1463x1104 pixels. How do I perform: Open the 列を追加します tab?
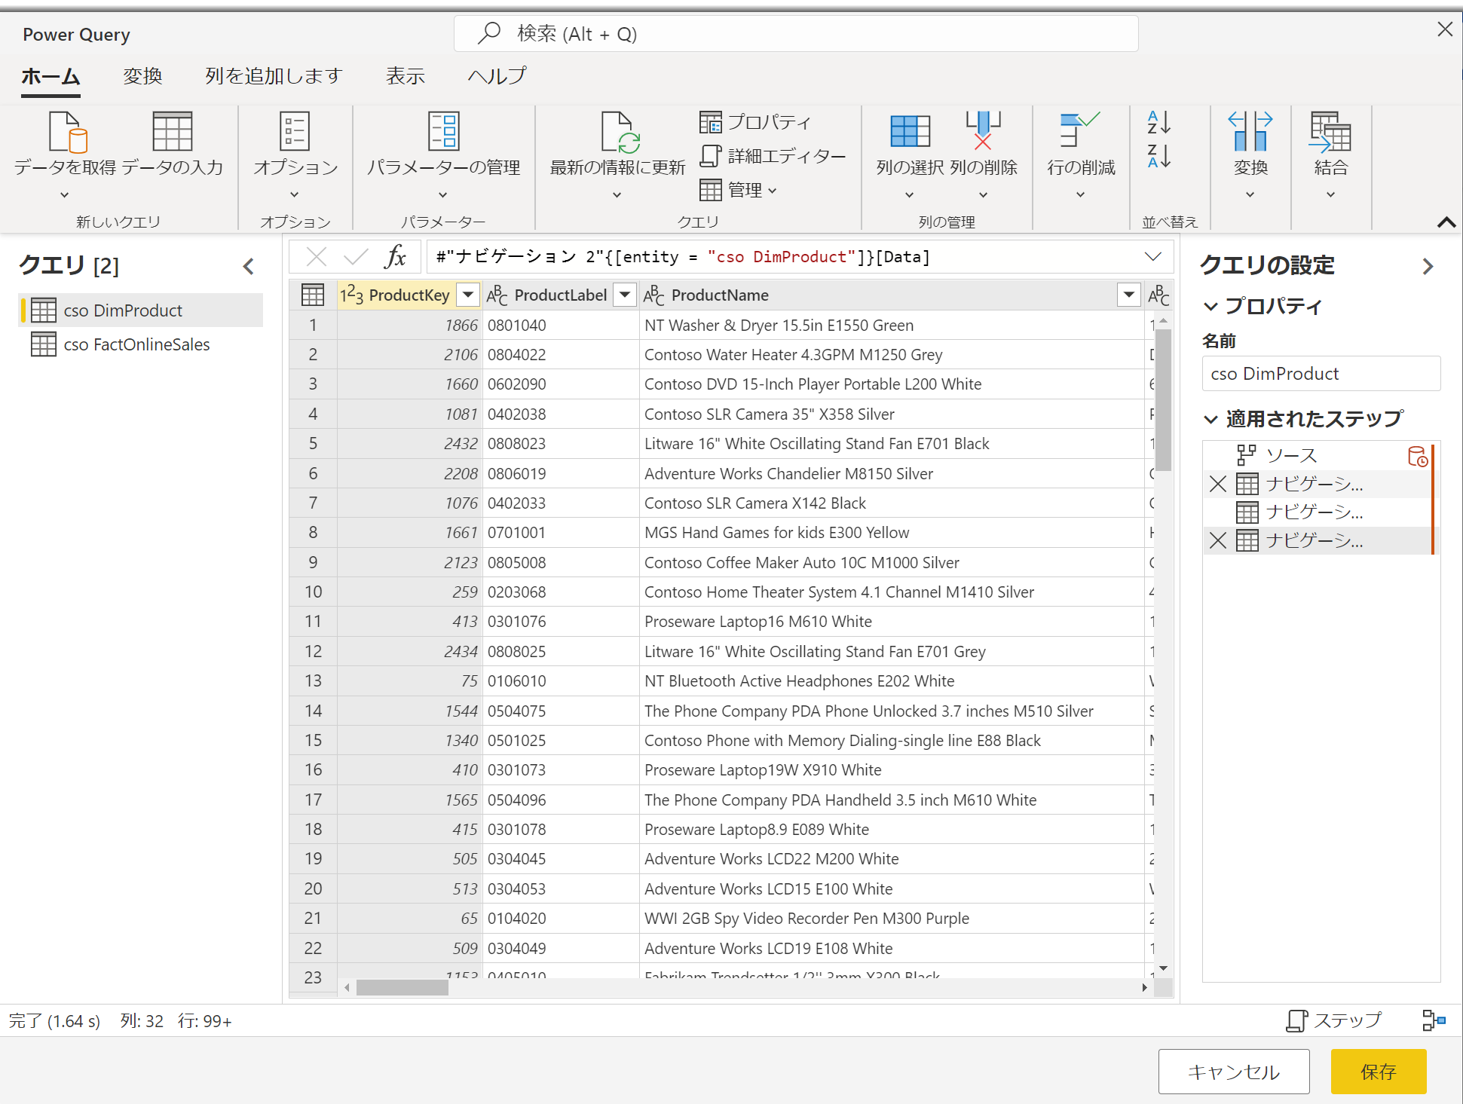[x=274, y=76]
